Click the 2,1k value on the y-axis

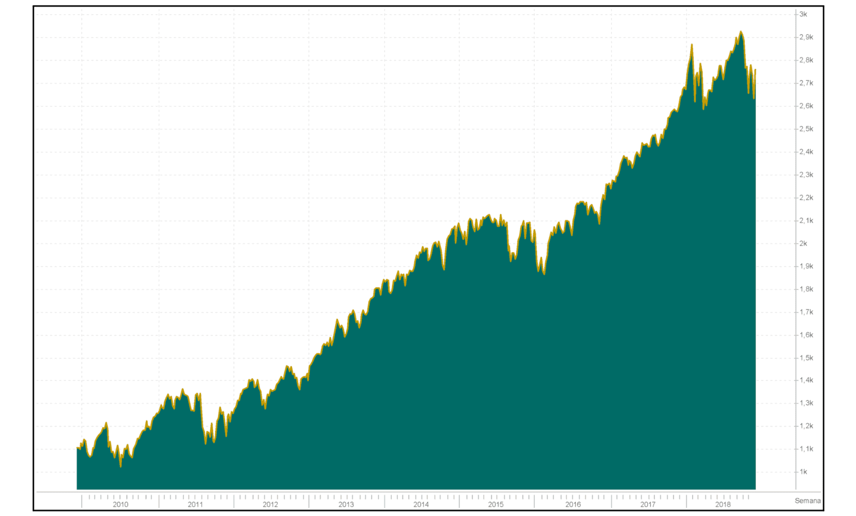coord(807,221)
